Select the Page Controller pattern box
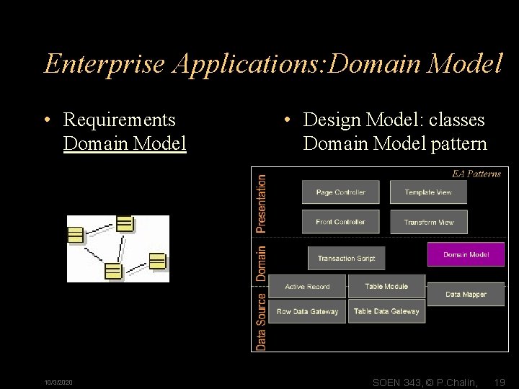The image size is (519, 389). click(x=340, y=192)
